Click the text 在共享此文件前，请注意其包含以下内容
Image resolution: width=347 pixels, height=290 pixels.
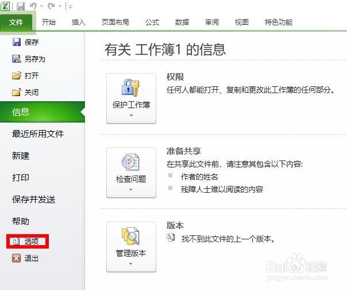coord(234,164)
